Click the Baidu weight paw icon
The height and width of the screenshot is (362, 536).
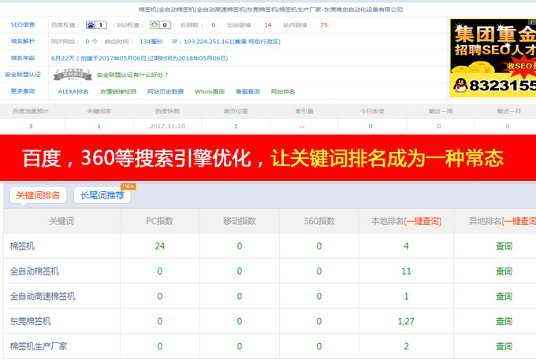click(91, 25)
